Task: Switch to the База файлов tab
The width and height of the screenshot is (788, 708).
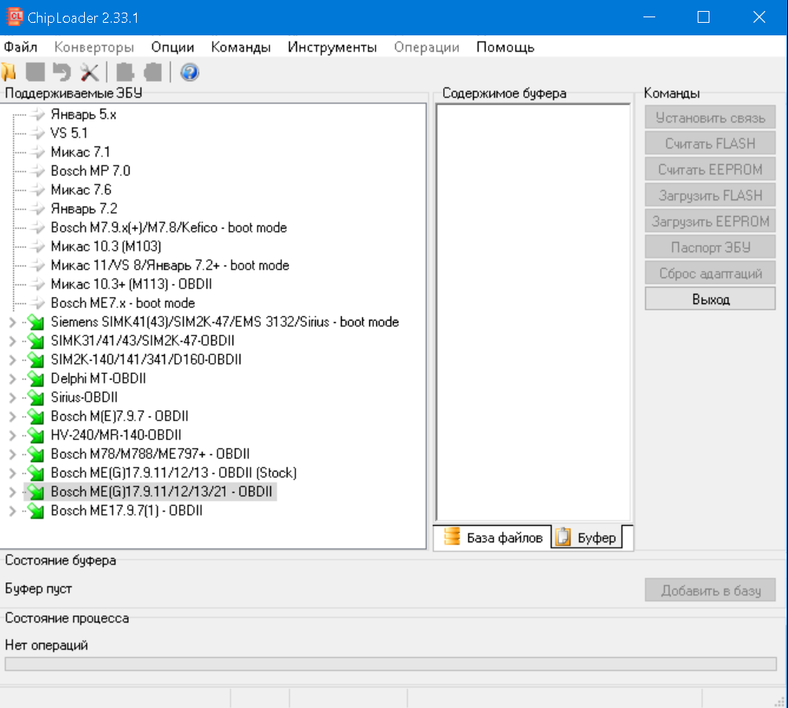Action: pyautogui.click(x=493, y=537)
